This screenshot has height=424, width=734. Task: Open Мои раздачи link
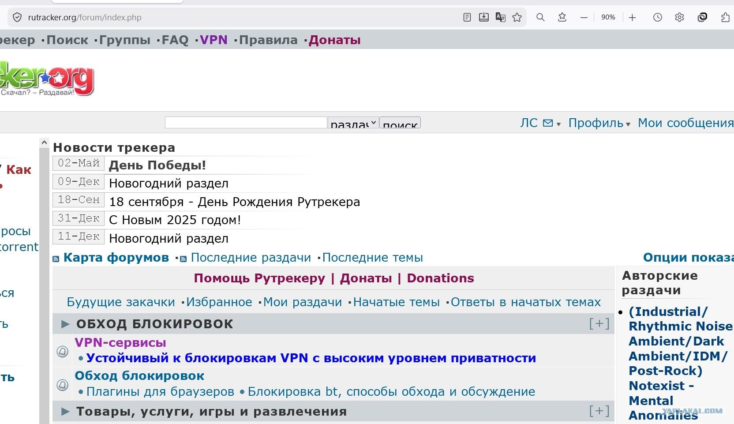coord(303,302)
